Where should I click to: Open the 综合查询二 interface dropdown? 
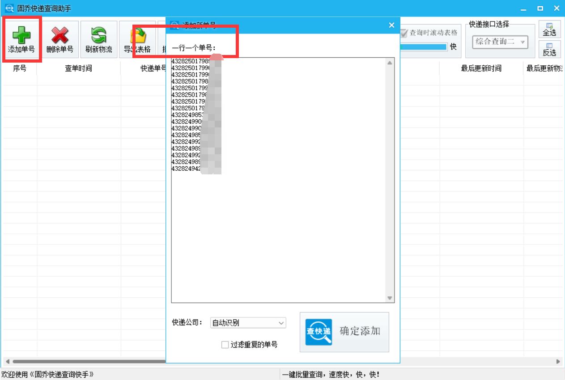coord(500,42)
